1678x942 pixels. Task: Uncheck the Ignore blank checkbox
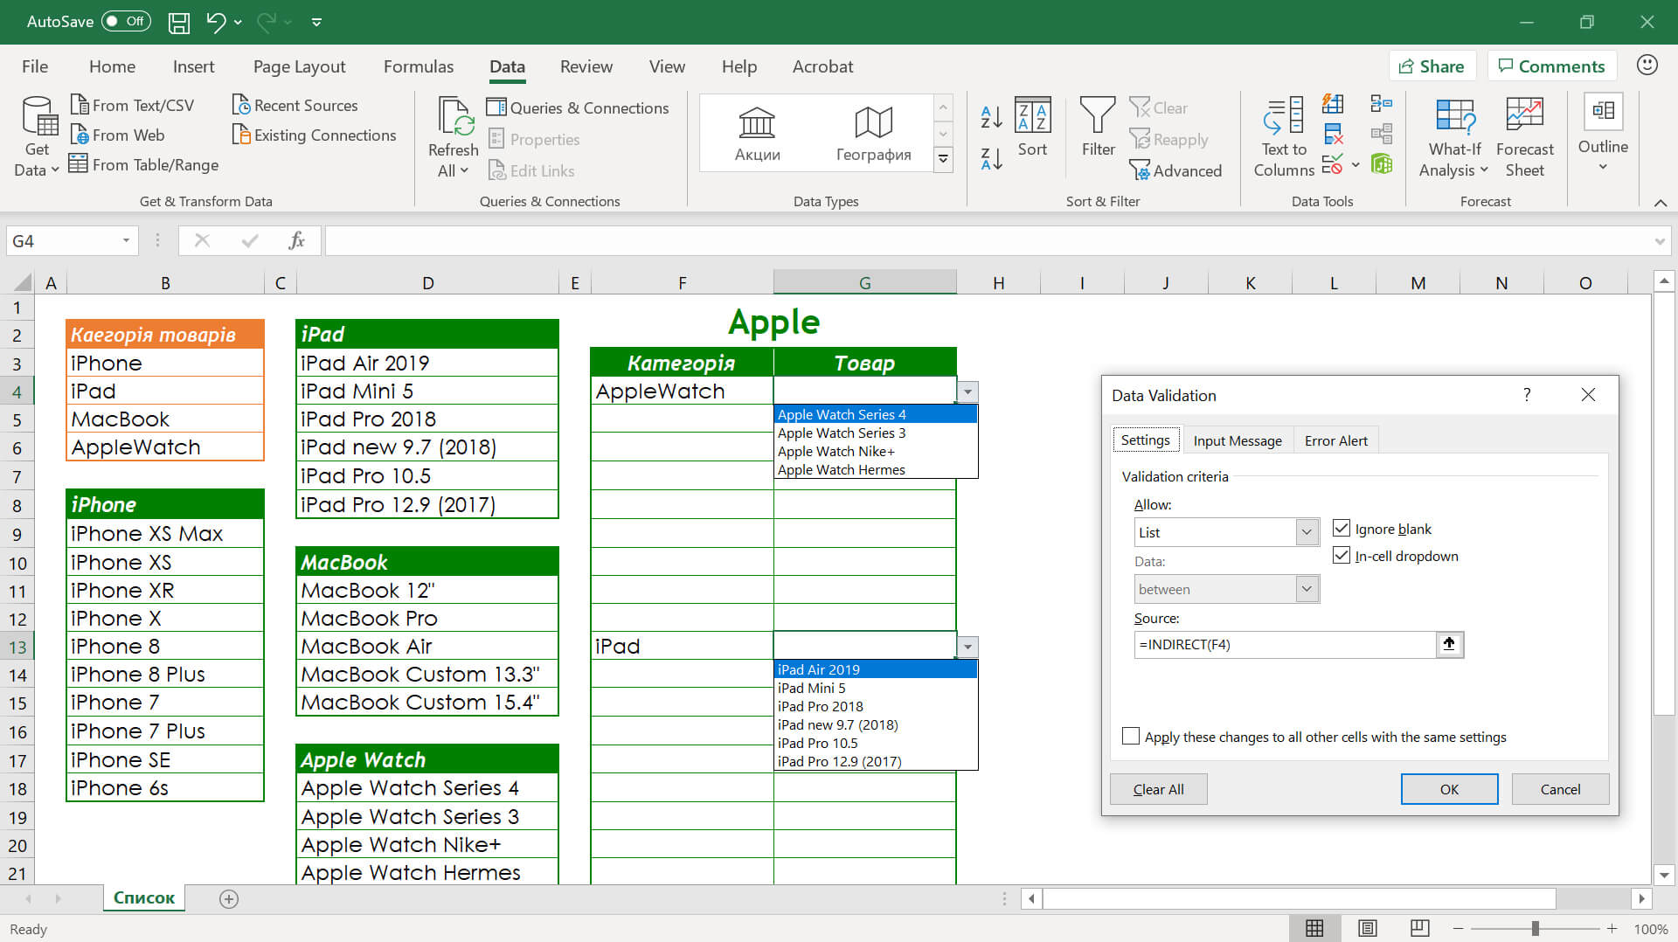(x=1342, y=529)
